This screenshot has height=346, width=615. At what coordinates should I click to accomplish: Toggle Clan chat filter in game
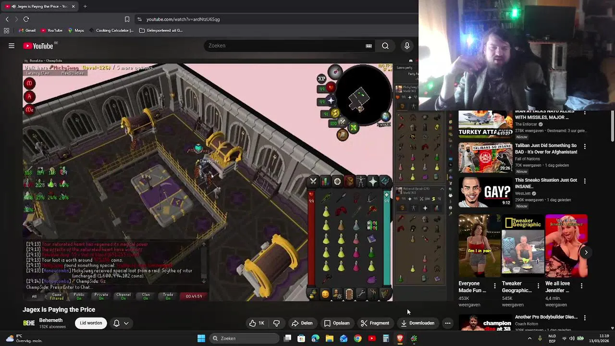tap(146, 297)
